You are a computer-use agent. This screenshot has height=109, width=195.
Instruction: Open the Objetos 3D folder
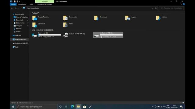39,25
